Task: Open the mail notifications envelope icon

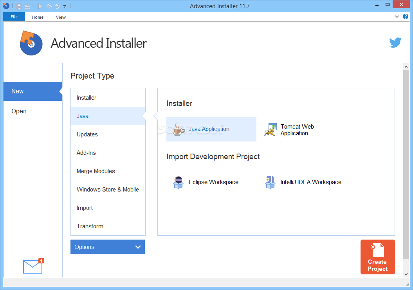Action: point(33,267)
